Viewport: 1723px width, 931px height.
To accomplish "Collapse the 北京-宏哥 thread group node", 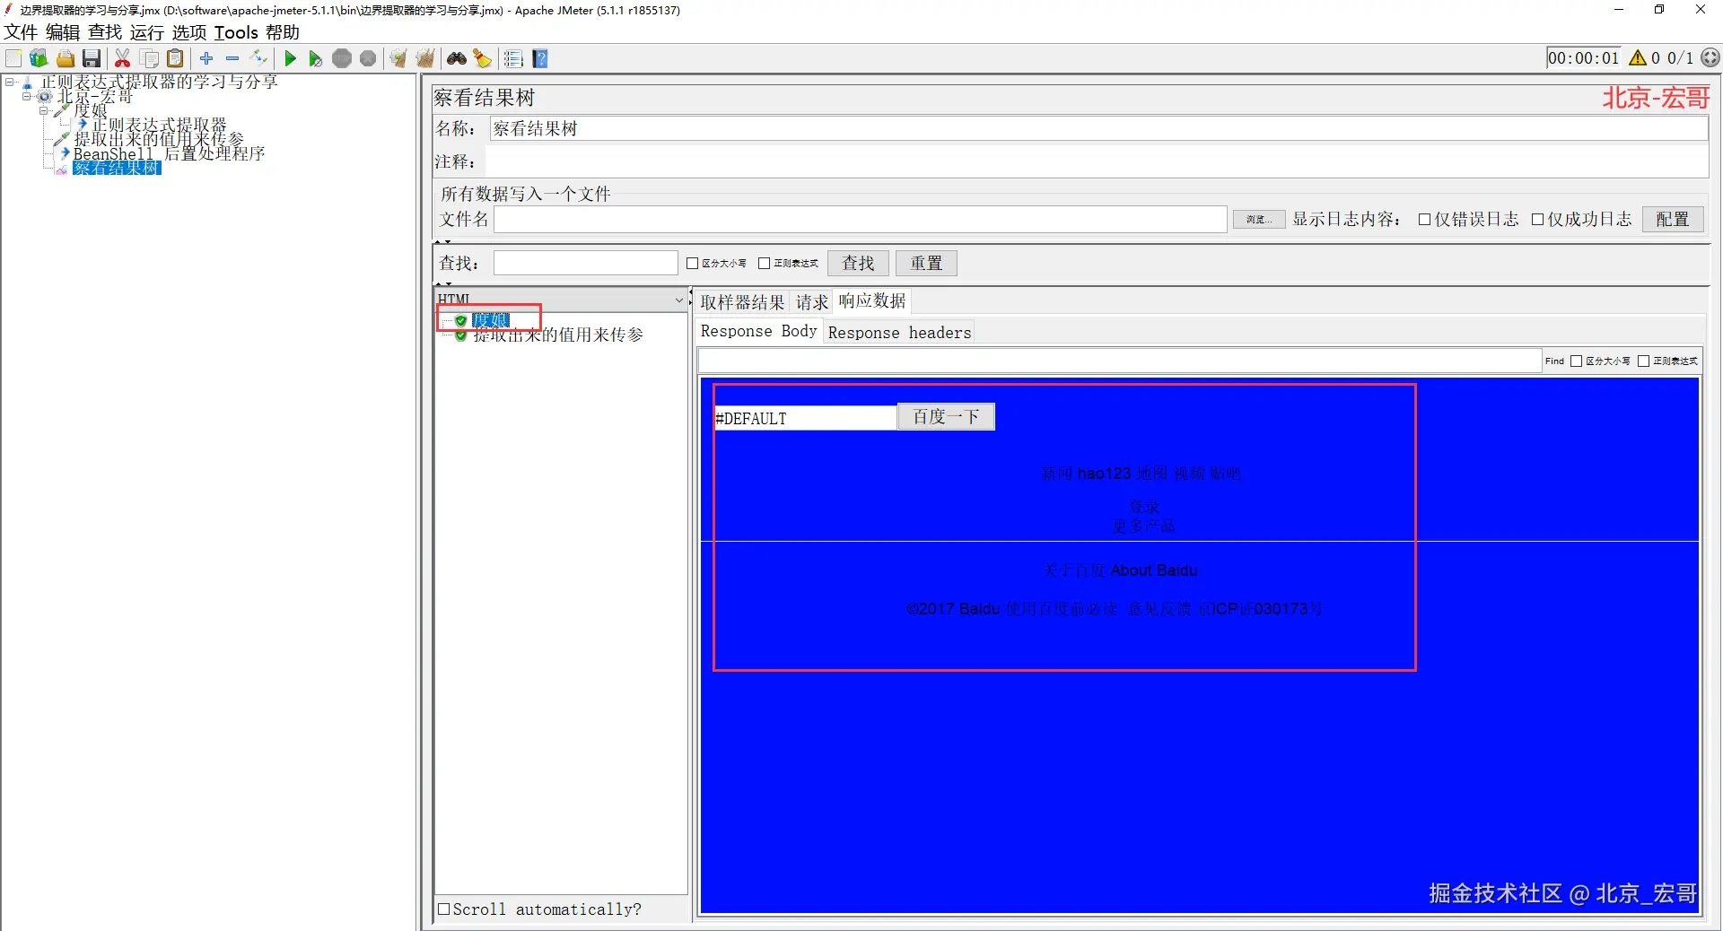I will pyautogui.click(x=26, y=96).
